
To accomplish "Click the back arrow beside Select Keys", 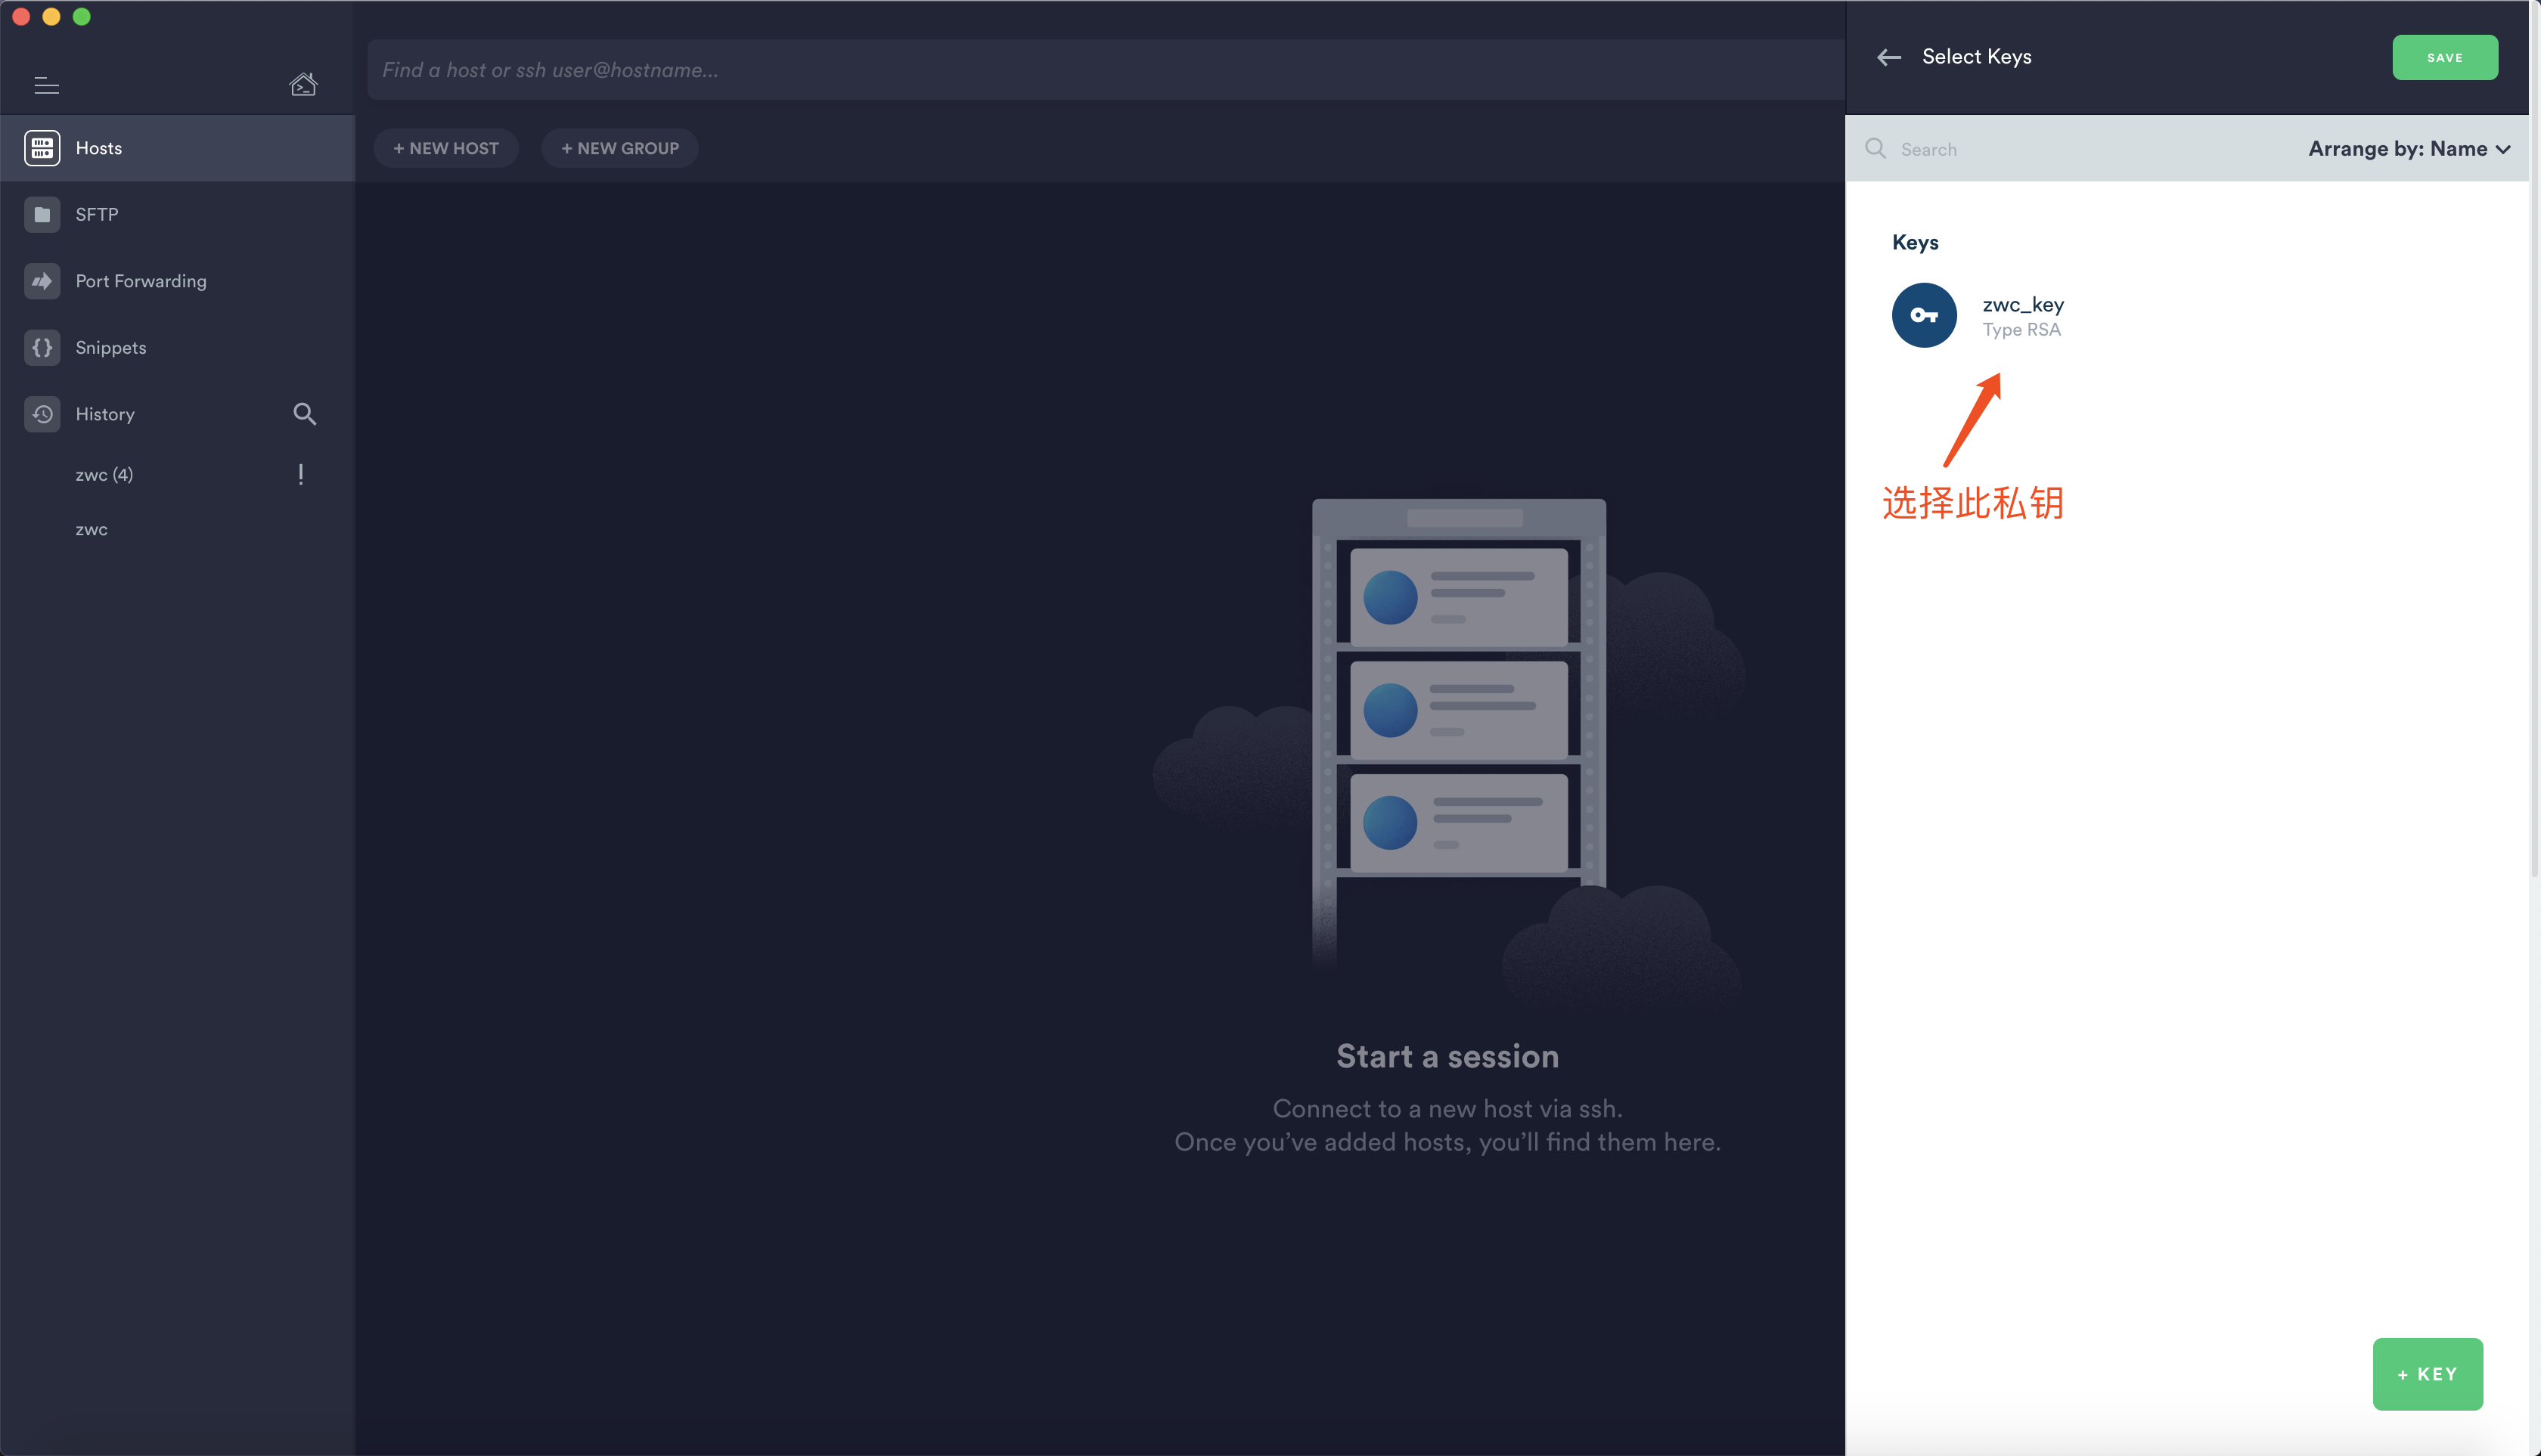I will 1888,57.
